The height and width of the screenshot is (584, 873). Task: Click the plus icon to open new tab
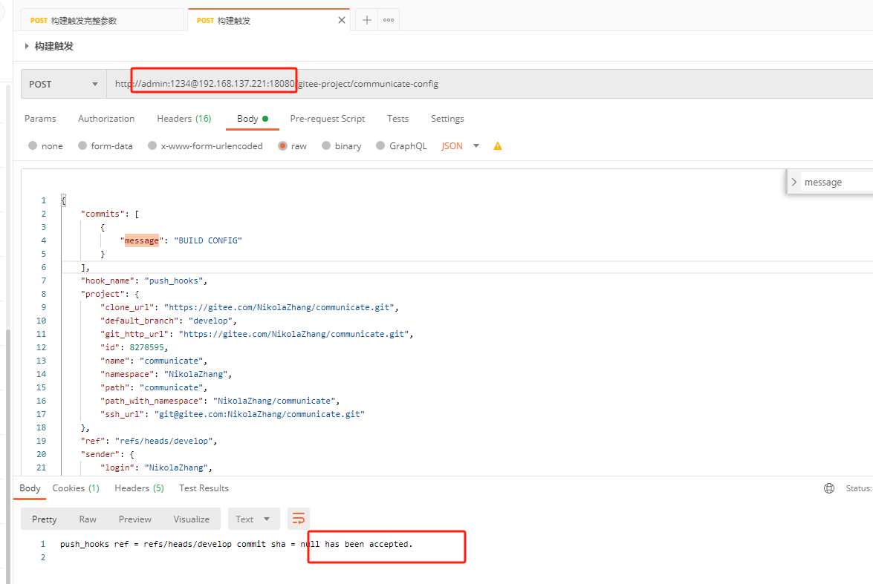[366, 20]
